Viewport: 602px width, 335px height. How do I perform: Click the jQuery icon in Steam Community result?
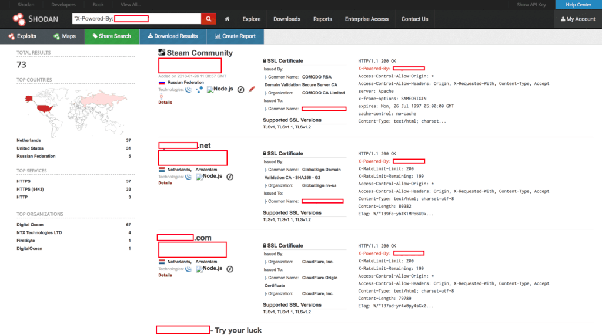(x=188, y=90)
